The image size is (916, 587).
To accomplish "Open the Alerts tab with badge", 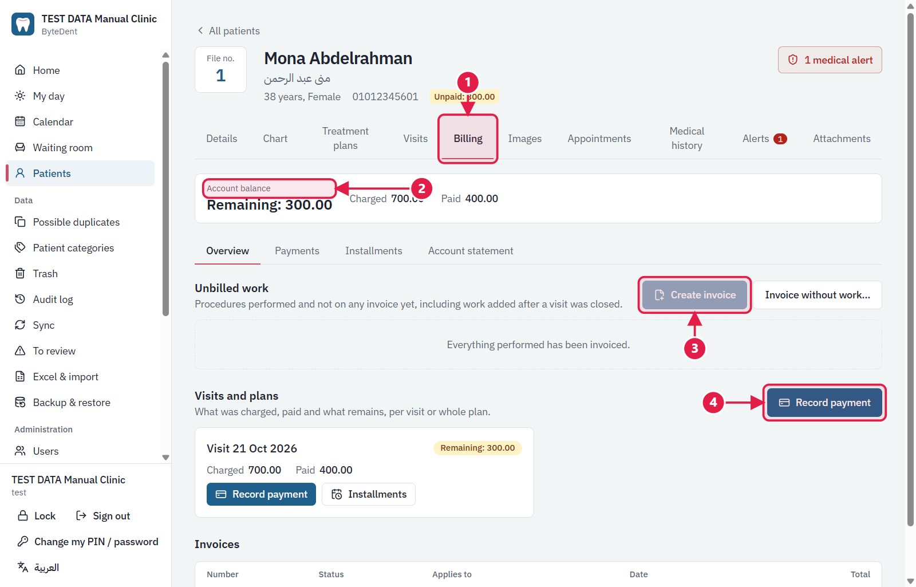I will tap(764, 139).
